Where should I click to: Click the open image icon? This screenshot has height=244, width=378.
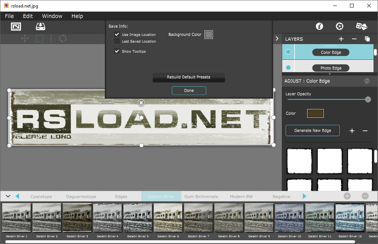click(16, 27)
